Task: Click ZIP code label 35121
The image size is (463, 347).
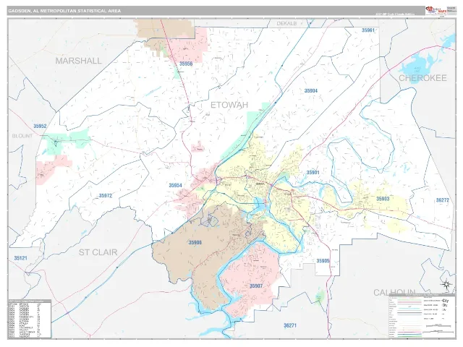Action: 21,258
